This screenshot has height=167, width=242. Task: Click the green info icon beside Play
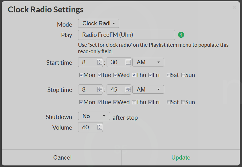[181, 35]
